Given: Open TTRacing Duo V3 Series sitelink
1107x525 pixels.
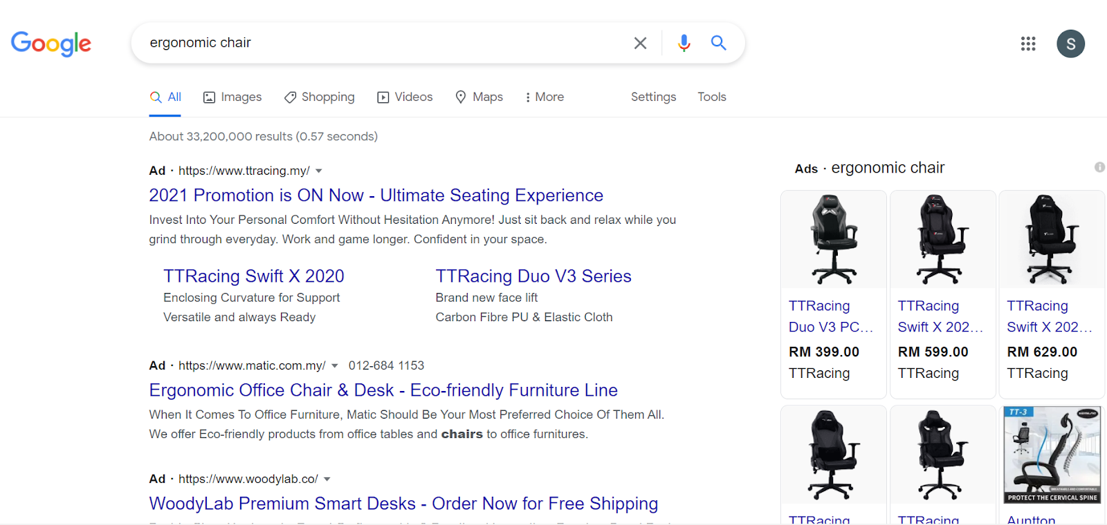Looking at the screenshot, I should pos(533,276).
